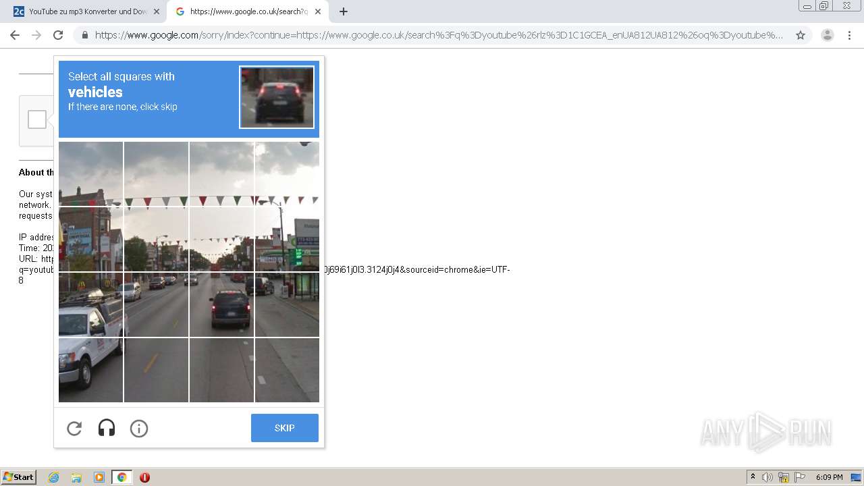Image resolution: width=864 pixels, height=486 pixels.
Task: Open the Opera taskbar icon
Action: coord(144,477)
